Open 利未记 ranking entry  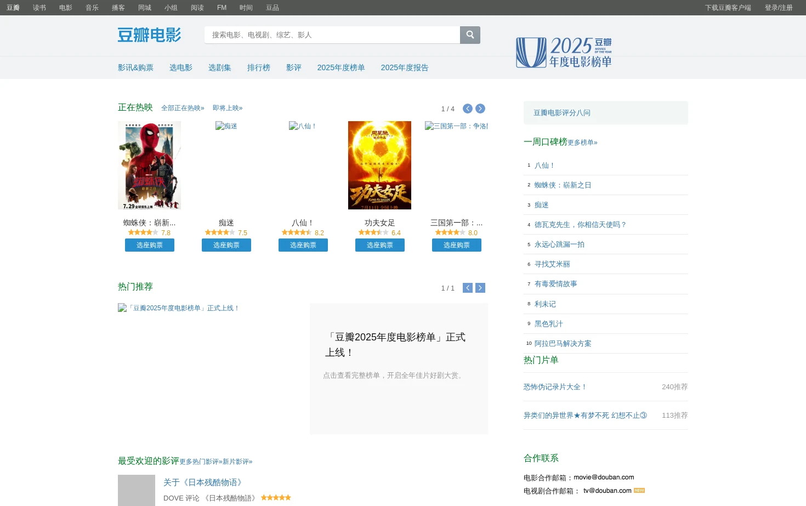coord(545,304)
